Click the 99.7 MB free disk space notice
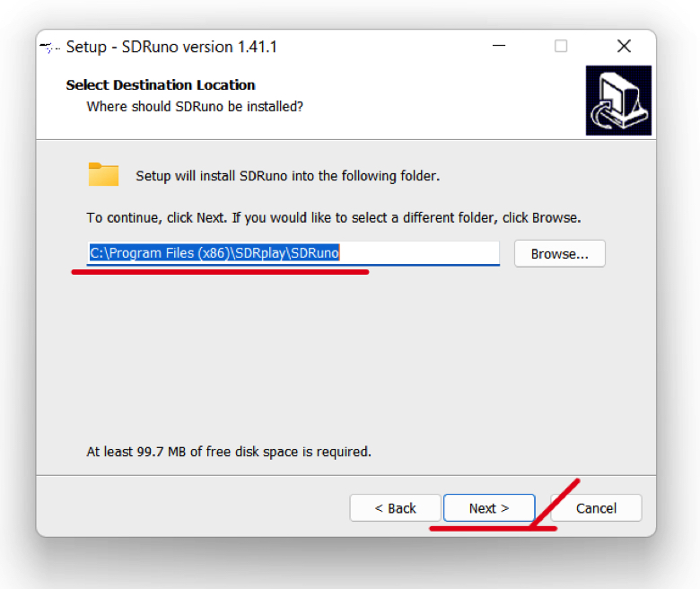The width and height of the screenshot is (700, 589). click(x=229, y=452)
